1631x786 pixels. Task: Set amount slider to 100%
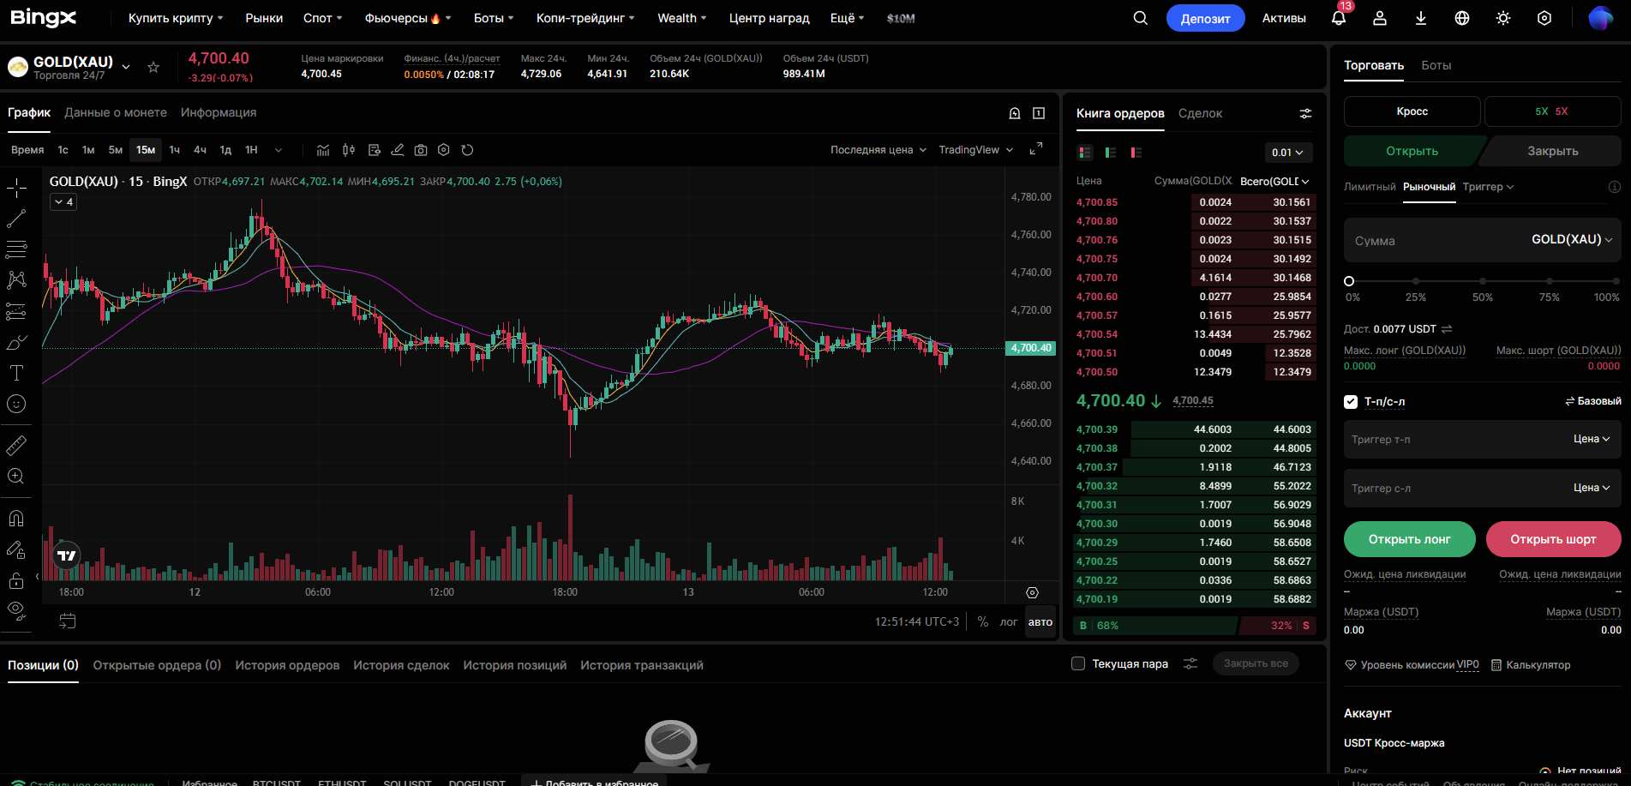(1615, 281)
